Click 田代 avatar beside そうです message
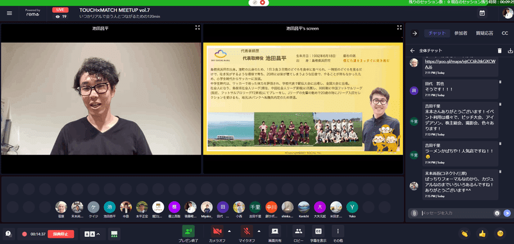Image resolution: width=514 pixels, height=244 pixels. 414,91
